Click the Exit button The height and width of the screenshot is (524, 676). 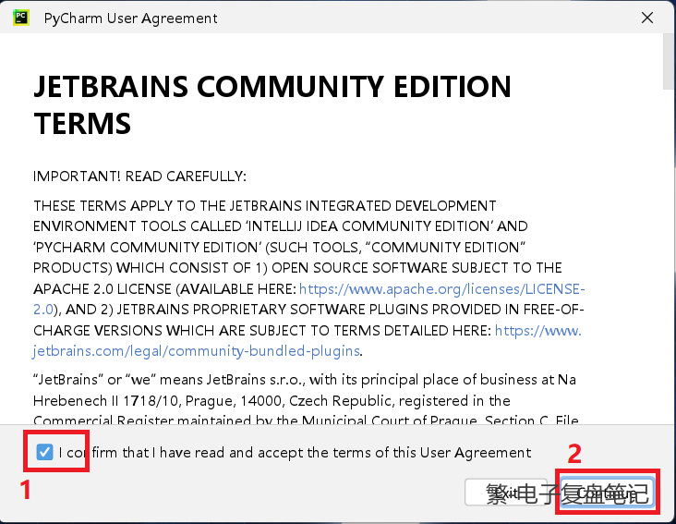pos(507,492)
